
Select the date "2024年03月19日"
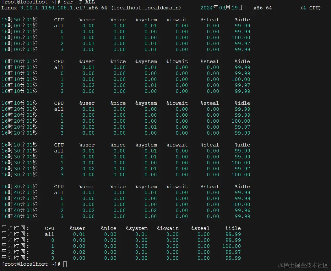221,8
